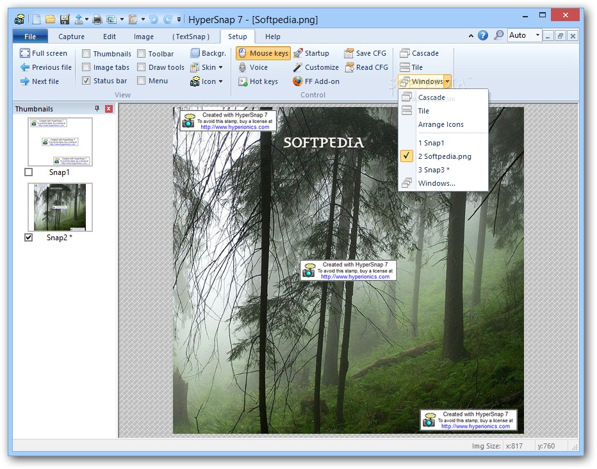Click the ribbon Cascade button

(x=419, y=53)
